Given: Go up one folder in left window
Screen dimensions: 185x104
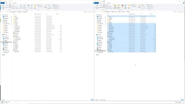Looking at the screenshot, I should click(7, 12).
